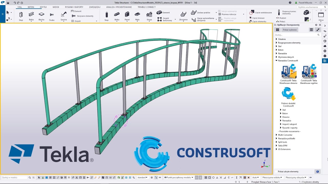Click the Skręcane elementy button

tap(83, 16)
